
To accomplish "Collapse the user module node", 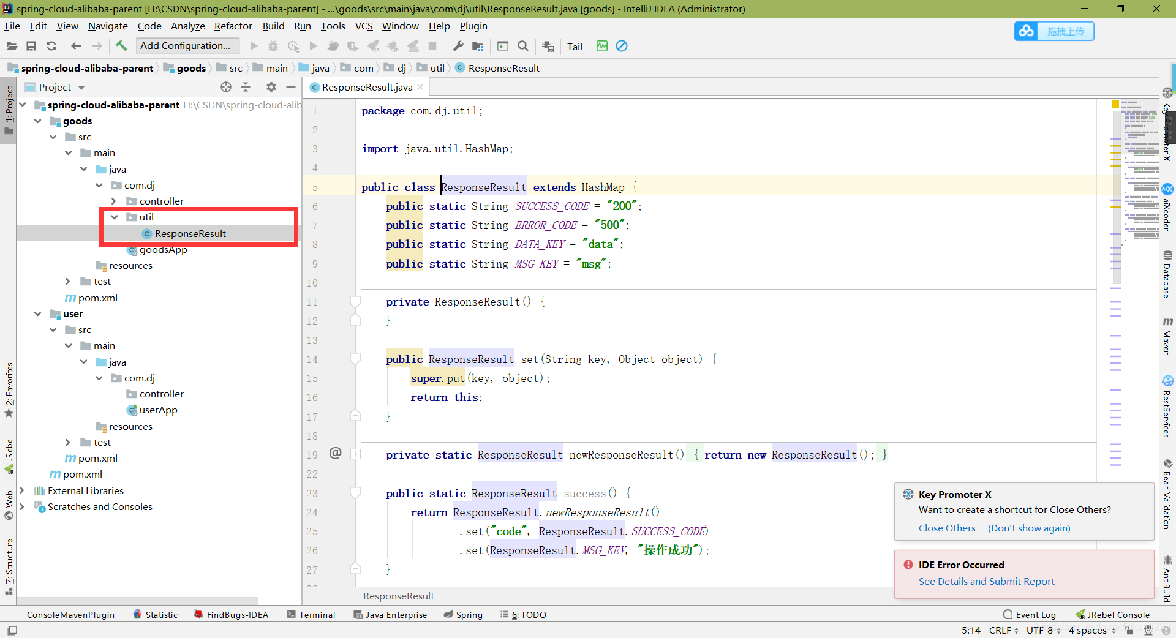I will coord(38,314).
